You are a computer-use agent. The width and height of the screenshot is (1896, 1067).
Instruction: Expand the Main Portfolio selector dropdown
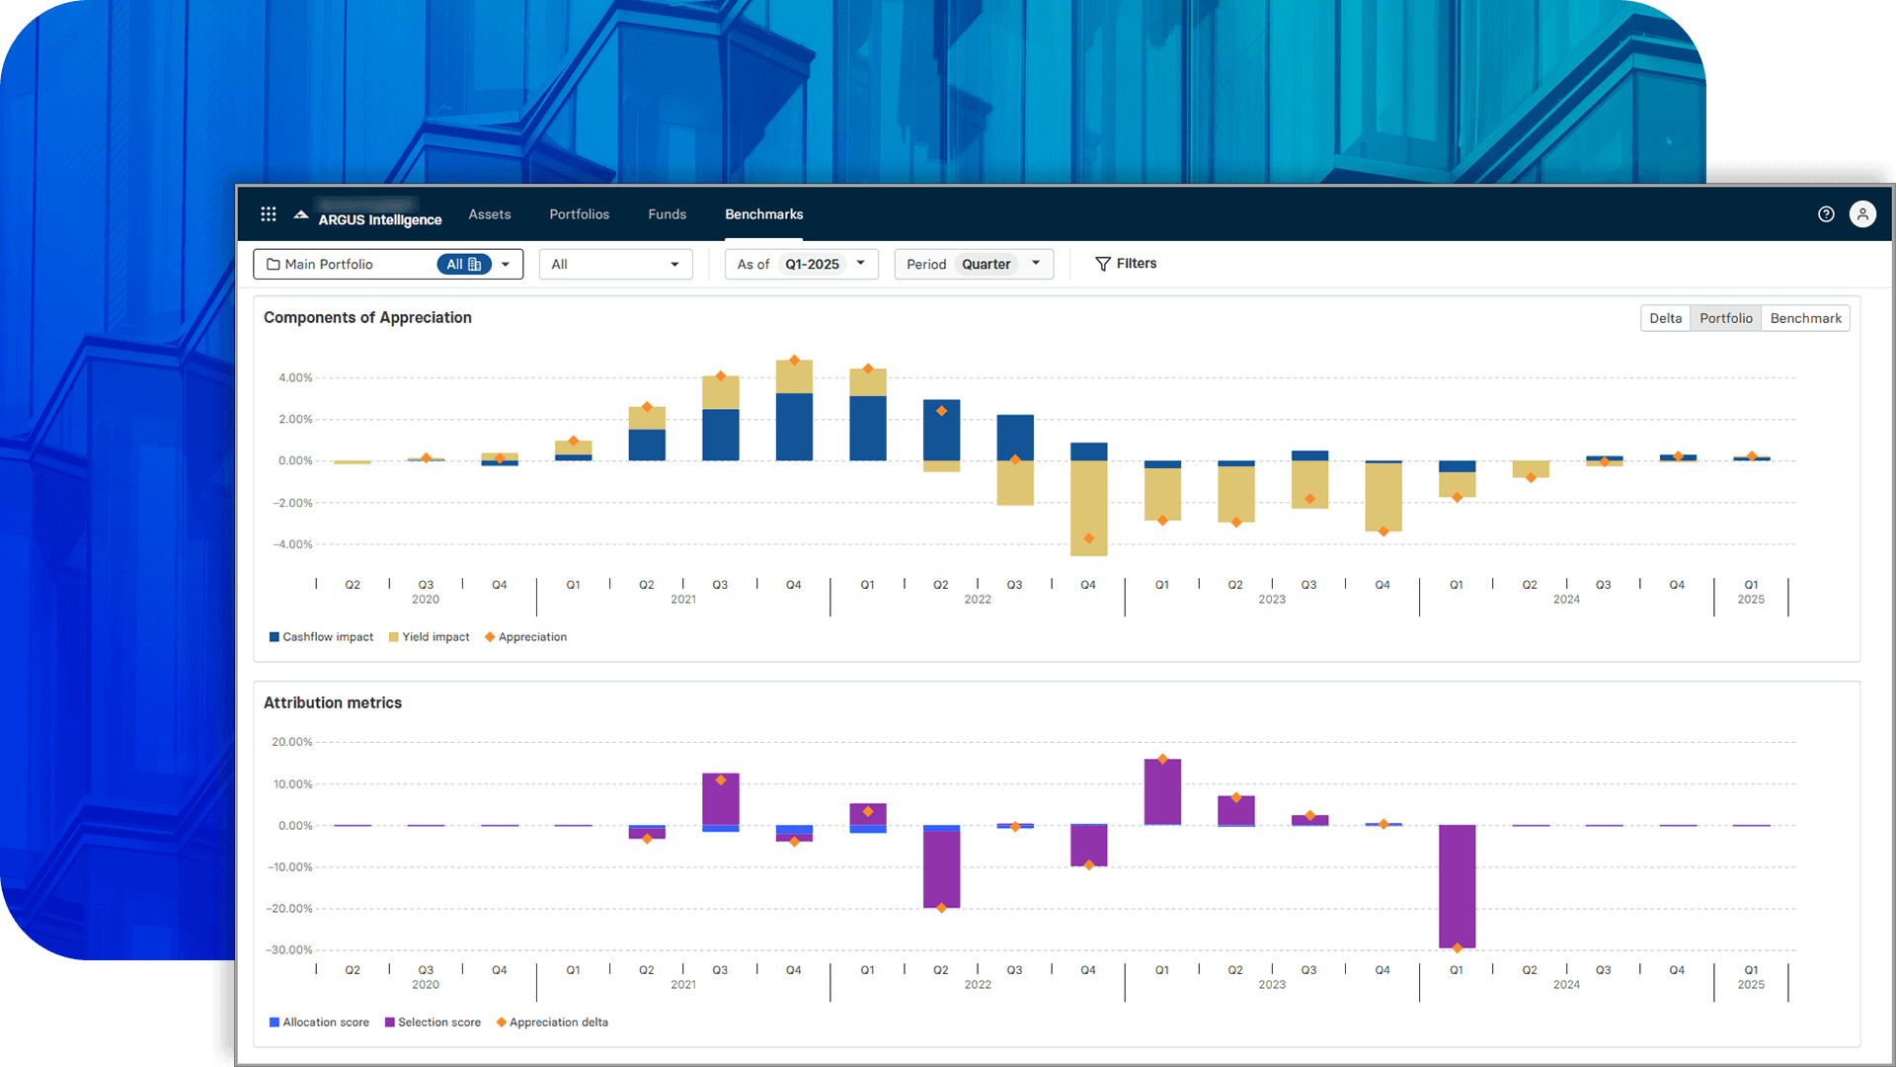coord(505,264)
